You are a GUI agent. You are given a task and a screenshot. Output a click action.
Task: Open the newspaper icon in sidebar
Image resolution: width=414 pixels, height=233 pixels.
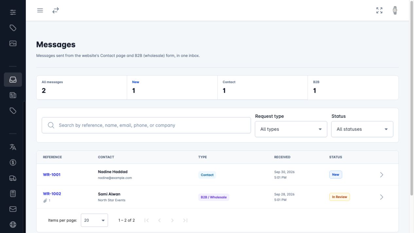click(13, 95)
